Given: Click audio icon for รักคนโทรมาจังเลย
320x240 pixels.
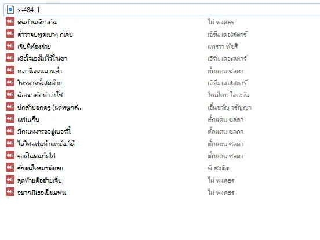Looking at the screenshot, I should coord(10,168).
